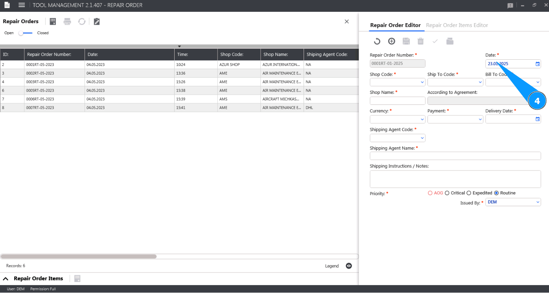The height and width of the screenshot is (293, 549).
Task: Click the 13:36 time cell
Action: point(196,73)
